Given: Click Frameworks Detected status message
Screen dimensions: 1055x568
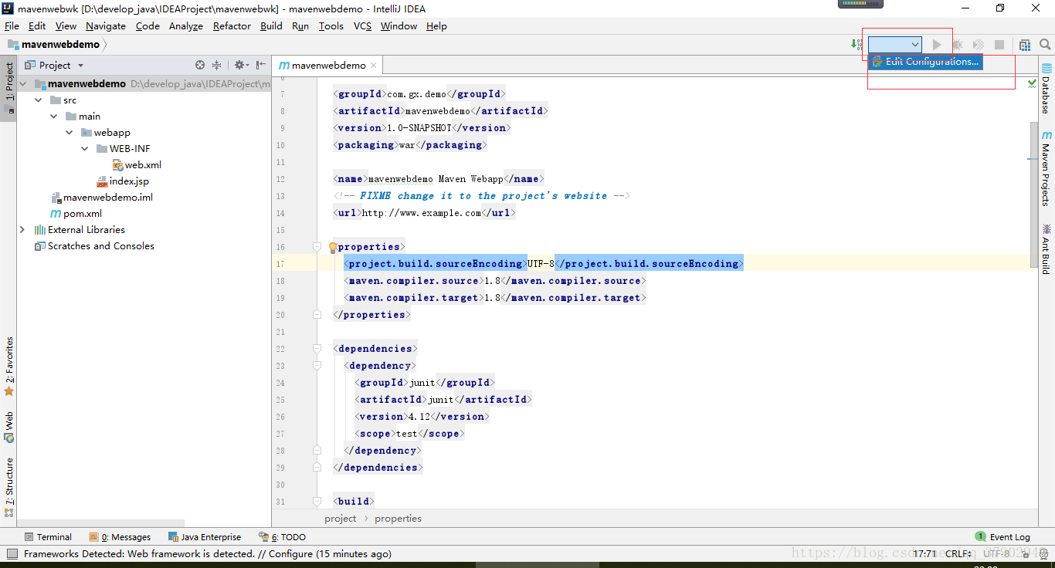Looking at the screenshot, I should coord(208,553).
